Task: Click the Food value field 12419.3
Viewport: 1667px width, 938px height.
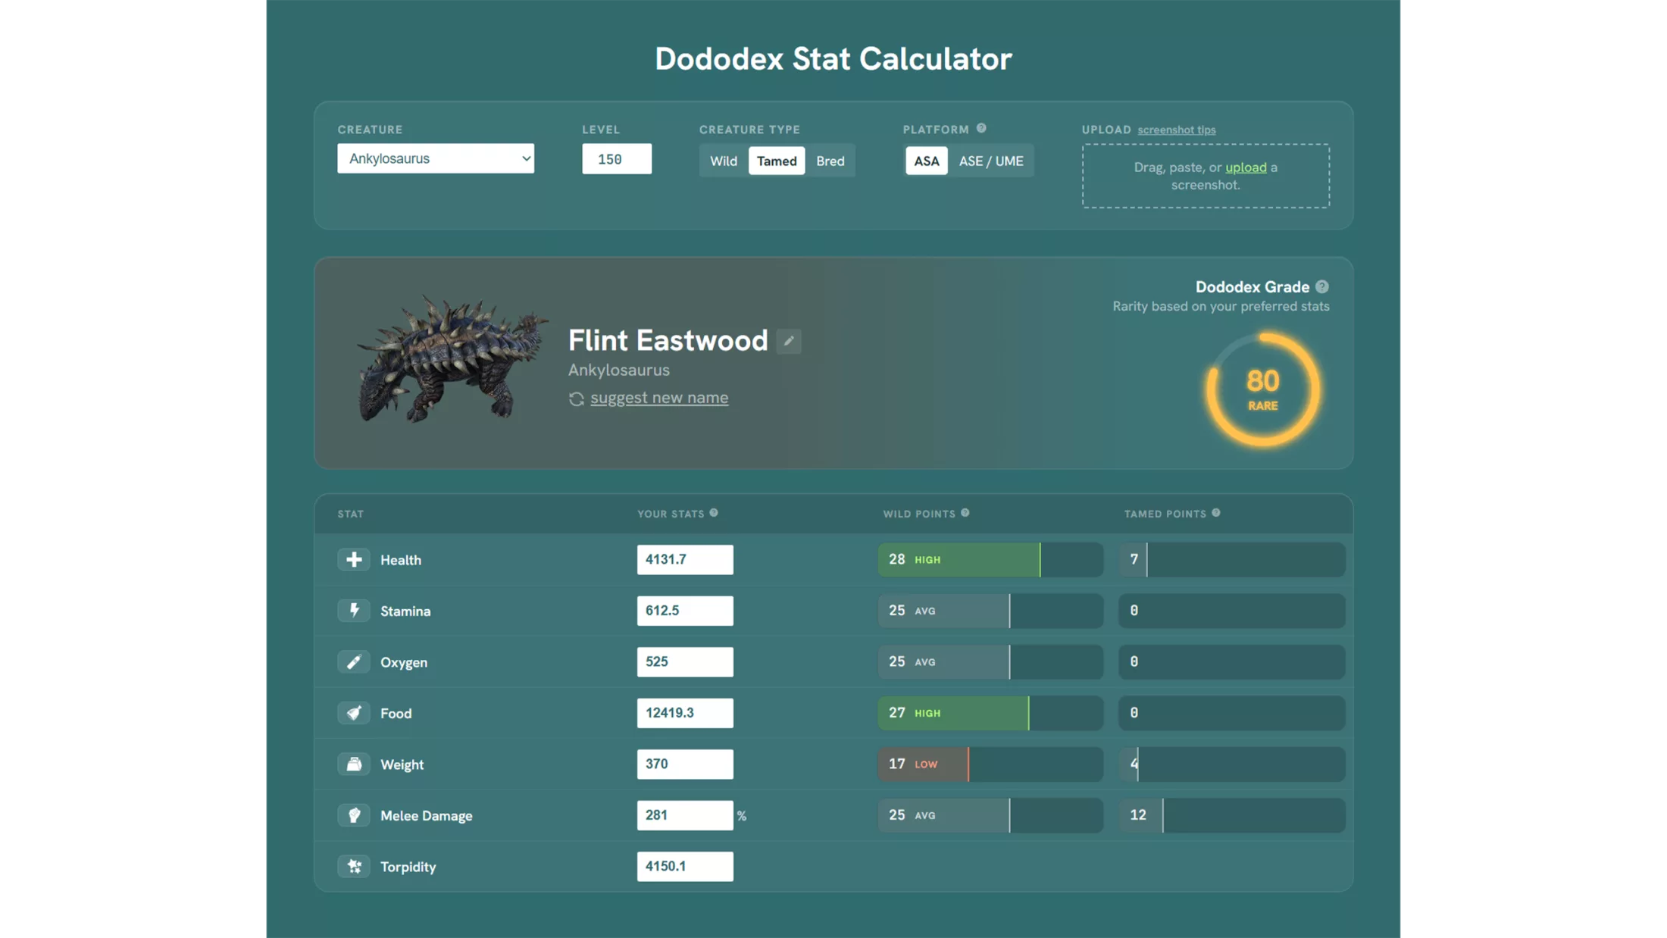Action: click(685, 713)
